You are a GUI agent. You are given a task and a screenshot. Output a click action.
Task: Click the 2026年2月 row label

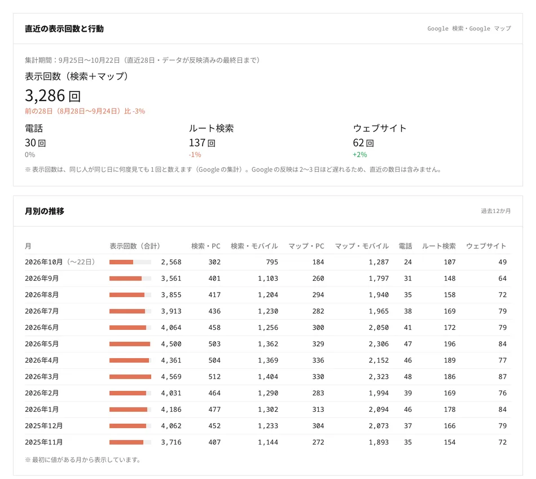tap(42, 394)
